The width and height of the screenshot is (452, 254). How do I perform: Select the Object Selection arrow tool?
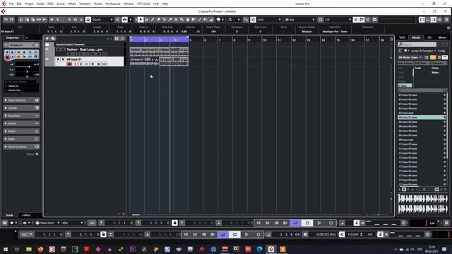tap(141, 20)
